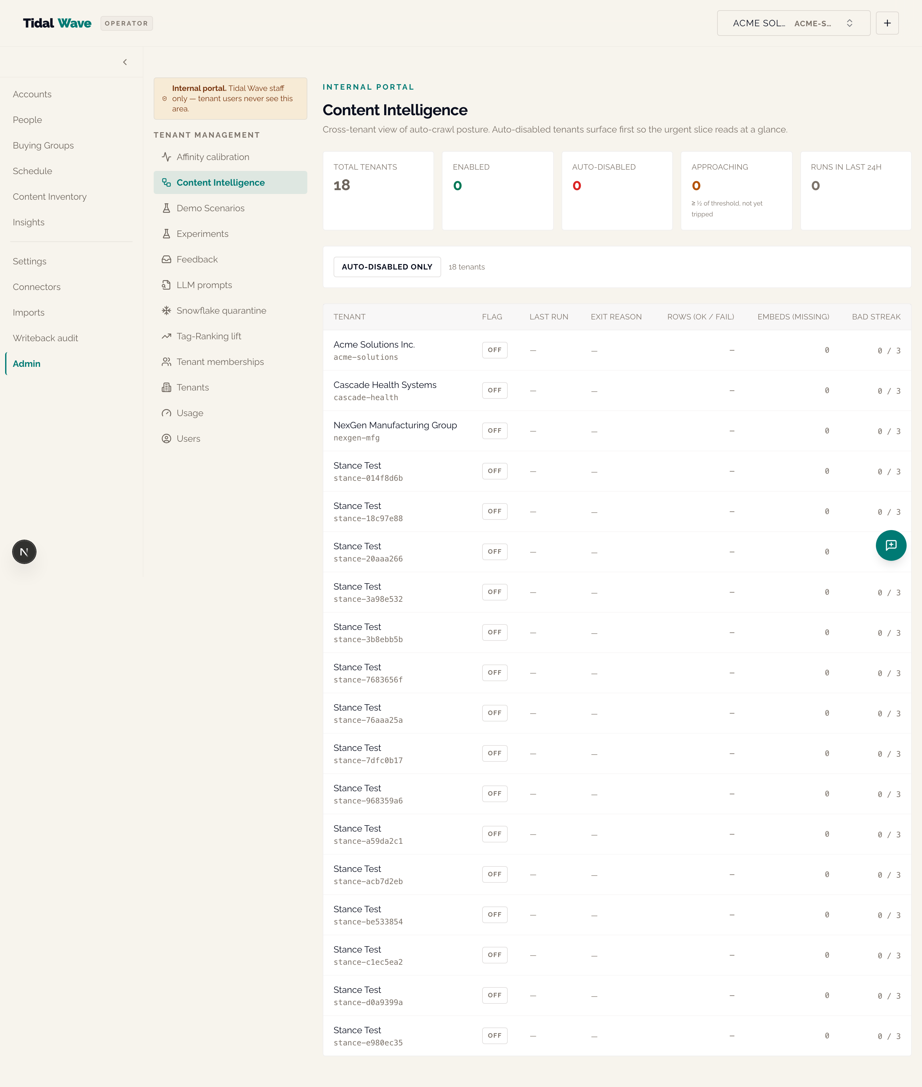
Task: Click the TOTAL TENANTS summary card
Action: [x=378, y=191]
